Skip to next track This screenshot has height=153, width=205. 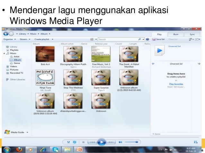pyautogui.click(x=111, y=142)
